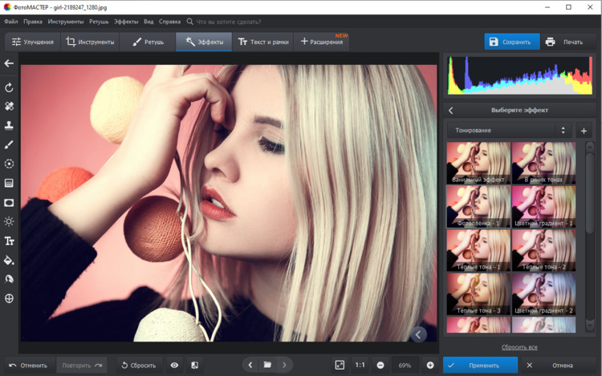Viewport: 602px width, 376px height.
Task: Select the healing bandage tool
Action: [10, 106]
